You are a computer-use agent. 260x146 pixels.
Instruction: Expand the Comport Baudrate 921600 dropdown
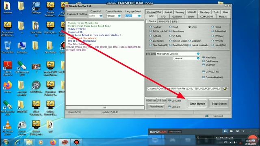click(119, 16)
